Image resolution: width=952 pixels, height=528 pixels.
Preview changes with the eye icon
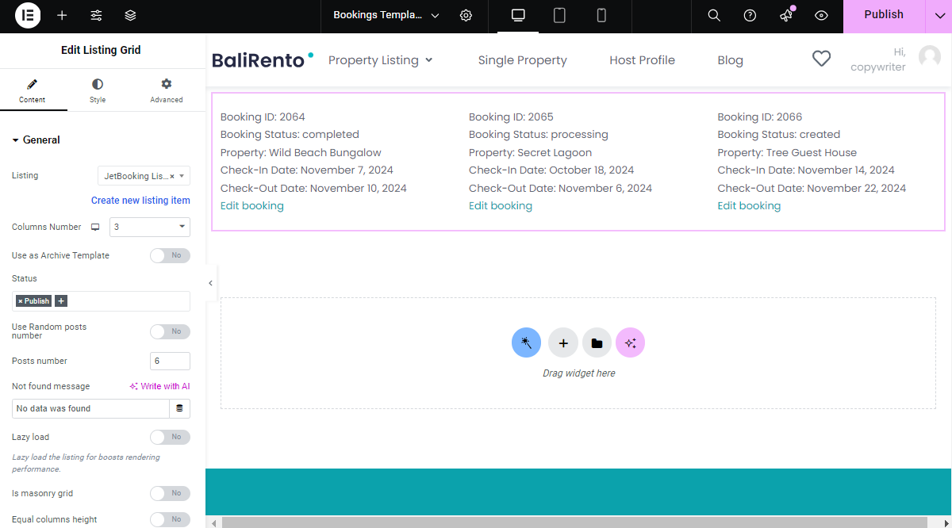point(821,16)
